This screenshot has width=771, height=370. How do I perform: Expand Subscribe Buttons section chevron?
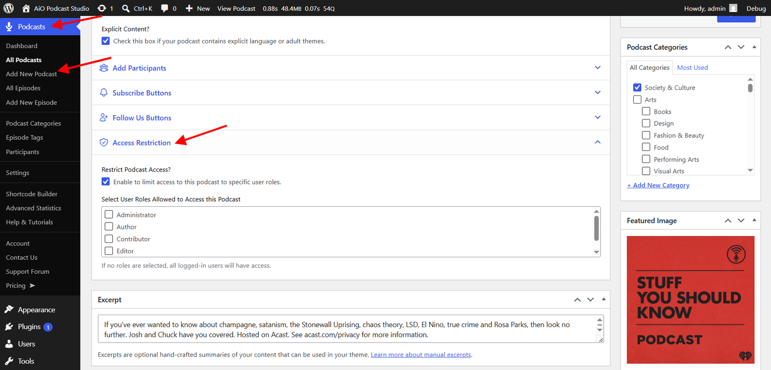[x=598, y=92]
